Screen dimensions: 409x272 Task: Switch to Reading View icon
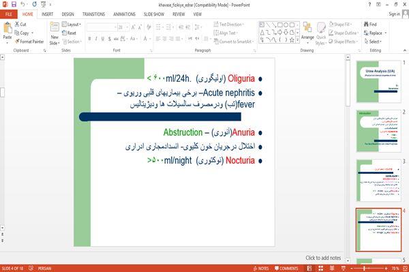click(x=332, y=269)
